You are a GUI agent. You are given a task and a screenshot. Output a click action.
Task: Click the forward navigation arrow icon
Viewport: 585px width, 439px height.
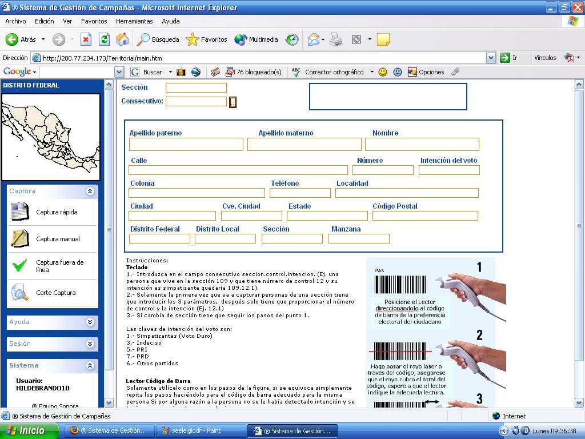tap(59, 39)
